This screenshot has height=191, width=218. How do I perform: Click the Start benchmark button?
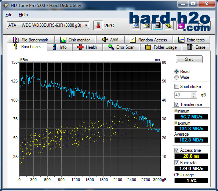[189, 59]
